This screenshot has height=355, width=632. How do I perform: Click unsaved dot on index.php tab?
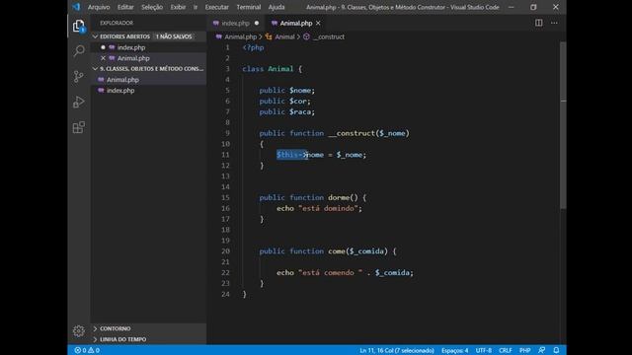tap(257, 23)
